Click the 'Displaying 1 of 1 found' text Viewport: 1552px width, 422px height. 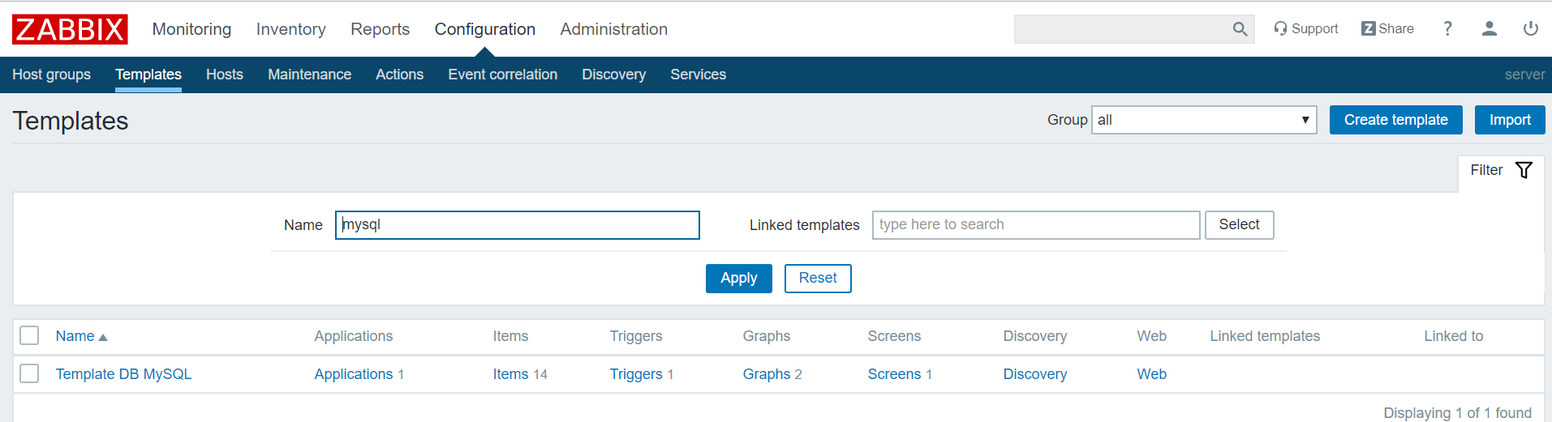click(1457, 413)
